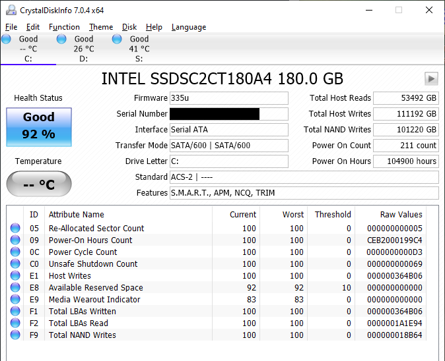Viewport: 445px width, 361px height.
Task: Open the File menu
Action: click(x=11, y=27)
